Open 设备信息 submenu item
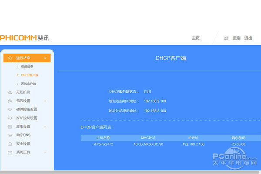This screenshot has height=174, width=261. (27, 67)
